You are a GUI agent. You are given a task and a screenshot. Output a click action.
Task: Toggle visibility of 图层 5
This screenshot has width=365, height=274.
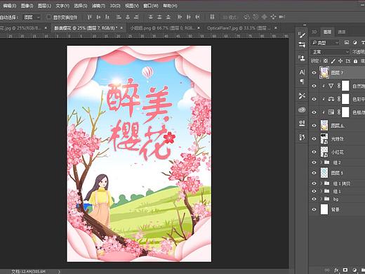point(314,173)
